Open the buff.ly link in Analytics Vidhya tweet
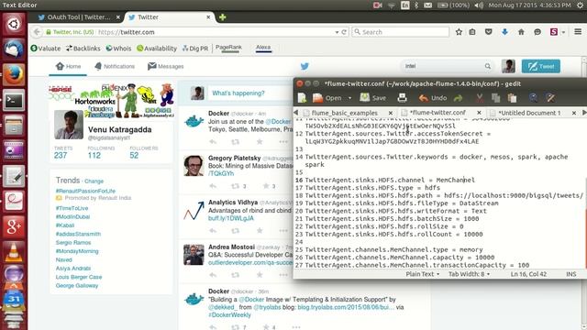The width and height of the screenshot is (587, 330). [x=231, y=218]
